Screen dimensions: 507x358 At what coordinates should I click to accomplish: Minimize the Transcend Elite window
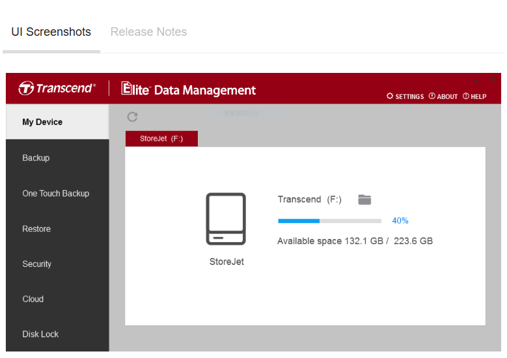(x=476, y=79)
